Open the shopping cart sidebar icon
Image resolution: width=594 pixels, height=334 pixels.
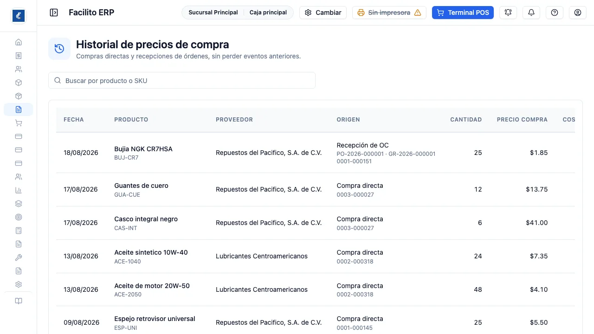pyautogui.click(x=19, y=123)
